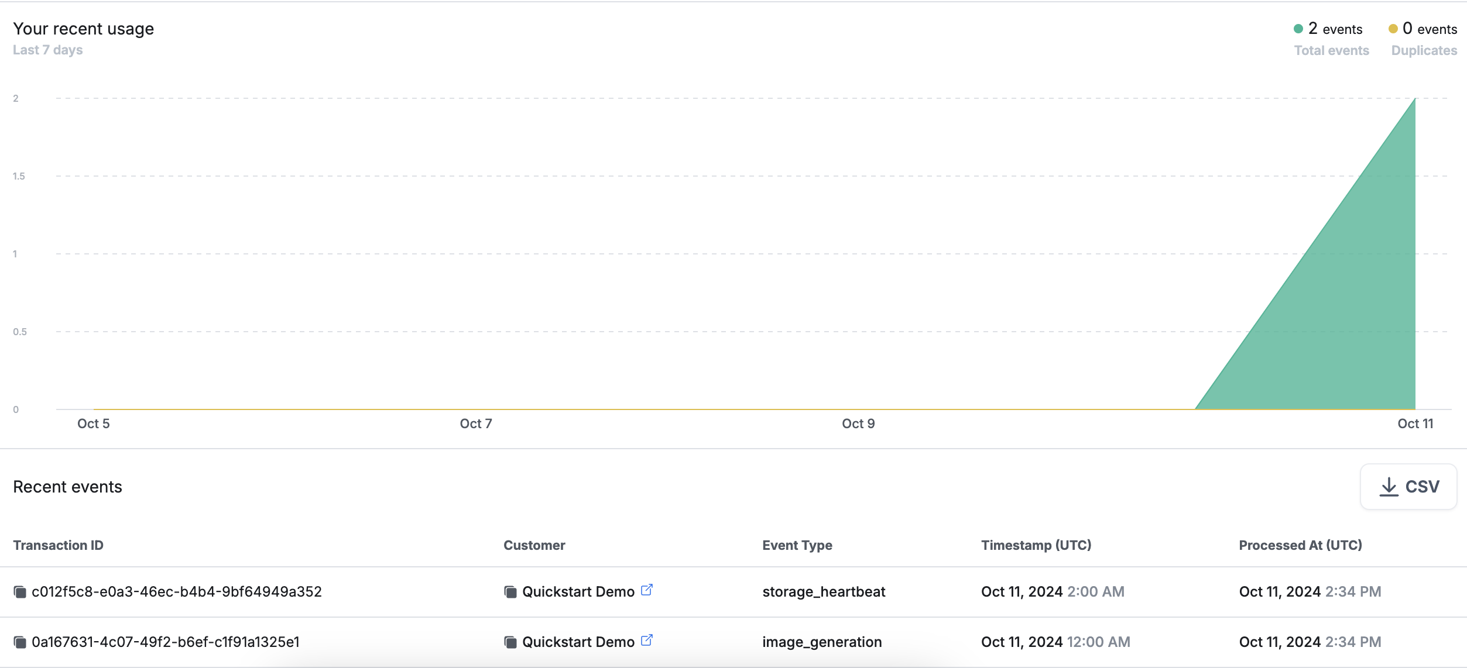
Task: Select storage_heartbeat event type text
Action: tap(823, 592)
